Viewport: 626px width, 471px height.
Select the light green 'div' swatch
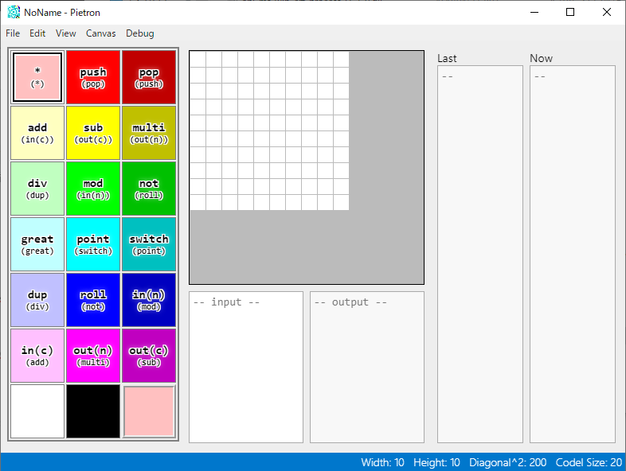pyautogui.click(x=37, y=189)
